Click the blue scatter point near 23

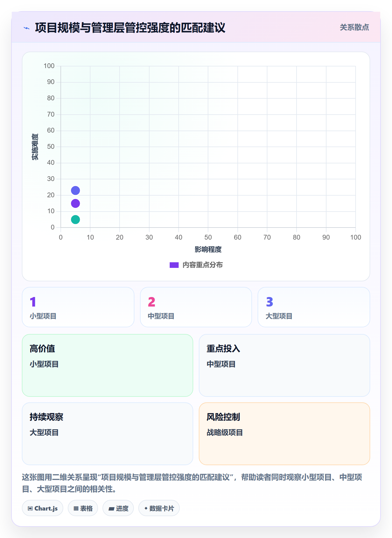point(75,191)
